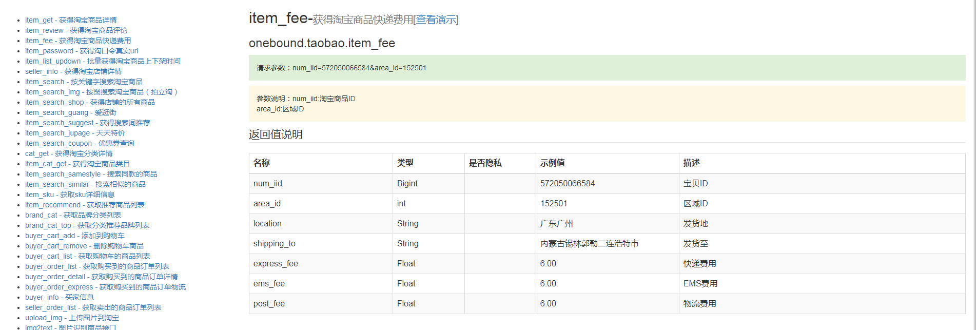The image size is (976, 330).
Task: Open the item_search_suggest link
Action: (88, 123)
